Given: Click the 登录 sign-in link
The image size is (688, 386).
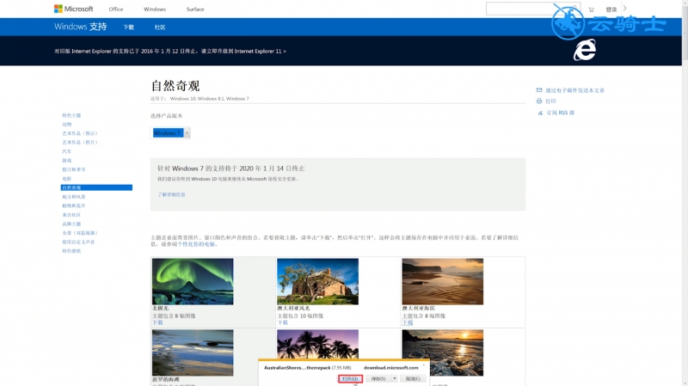Looking at the screenshot, I should 611,9.
